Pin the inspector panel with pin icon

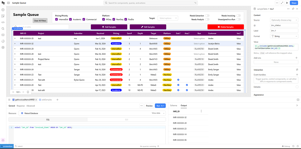(293, 9)
